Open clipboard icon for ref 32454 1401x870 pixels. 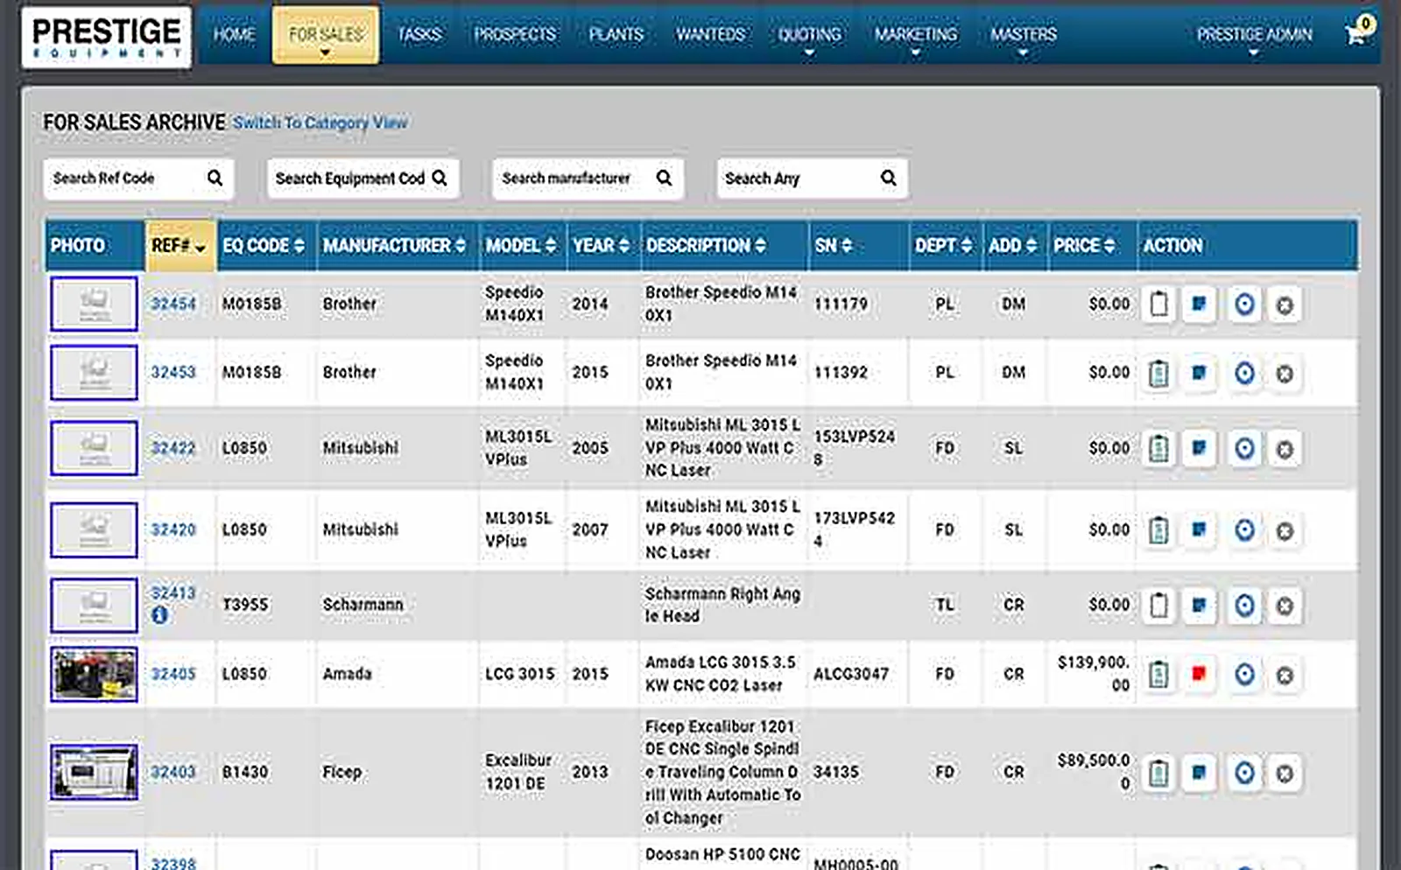click(1158, 304)
